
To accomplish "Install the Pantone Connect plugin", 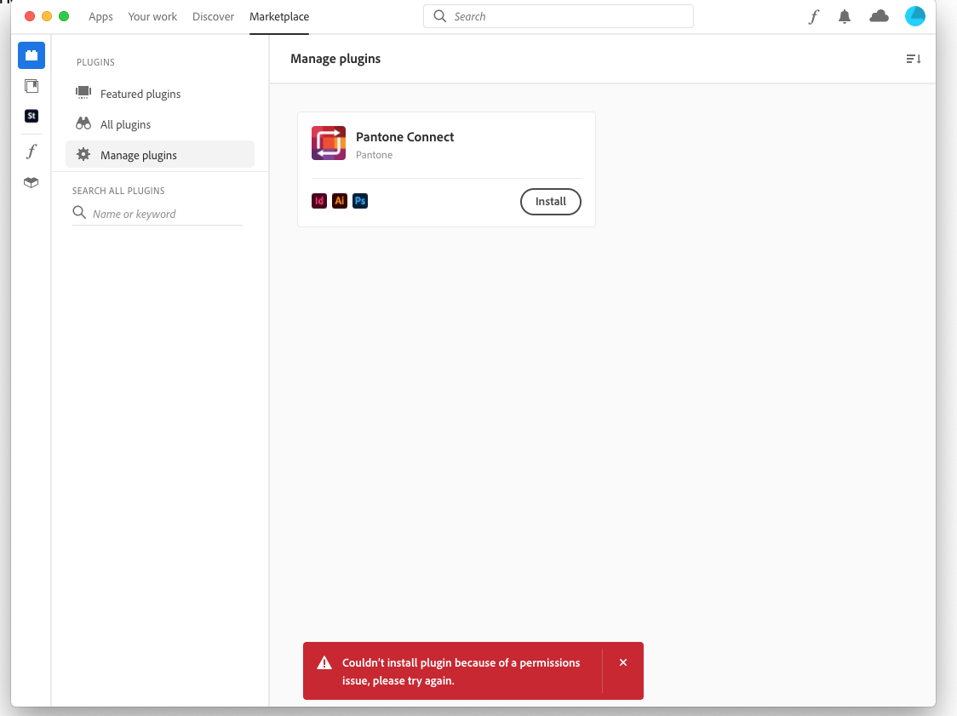I will pos(550,202).
